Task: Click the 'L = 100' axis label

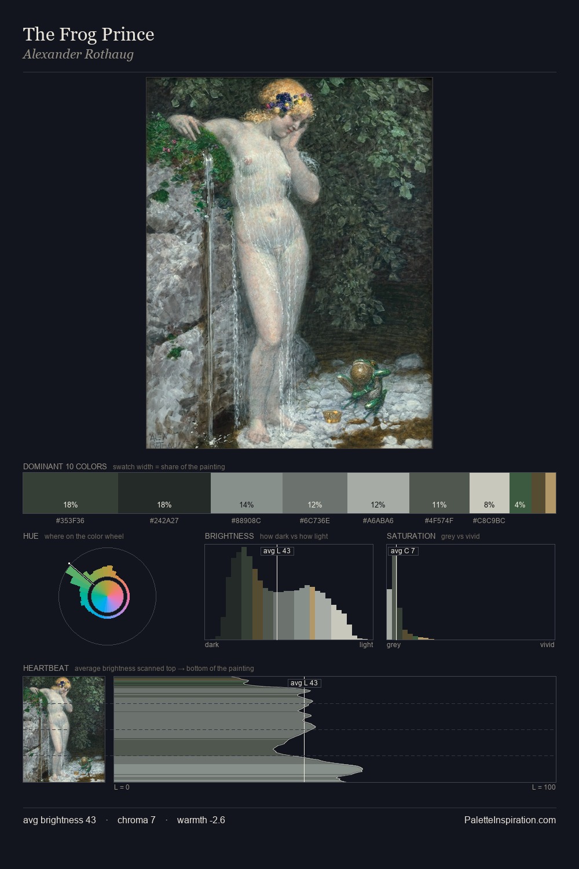Action: tap(544, 787)
